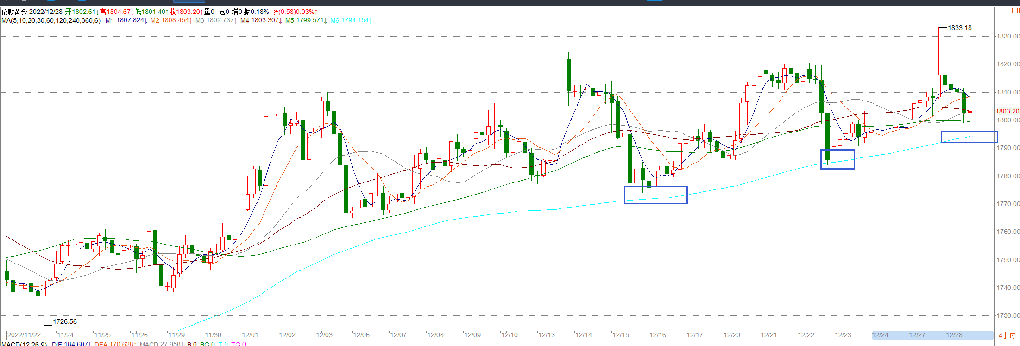The height and width of the screenshot is (346, 1020).
Task: Click the 12/09 date on time axis
Action: [472, 335]
